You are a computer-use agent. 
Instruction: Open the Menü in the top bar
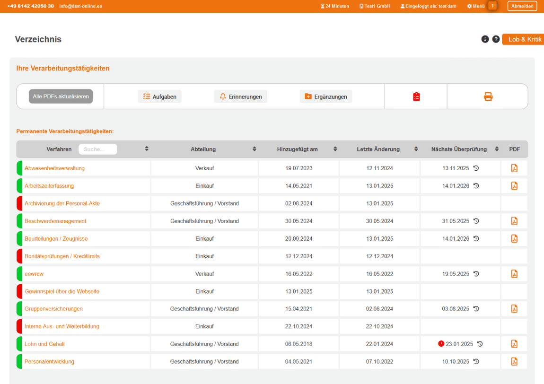tap(476, 6)
